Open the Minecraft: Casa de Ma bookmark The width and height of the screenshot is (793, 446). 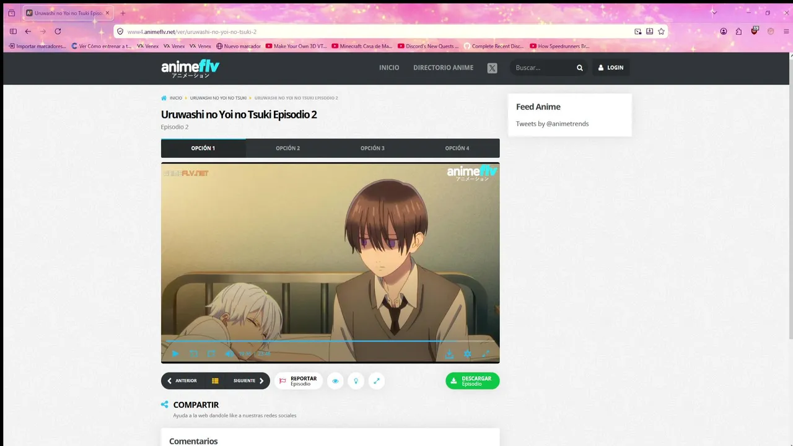(x=362, y=46)
